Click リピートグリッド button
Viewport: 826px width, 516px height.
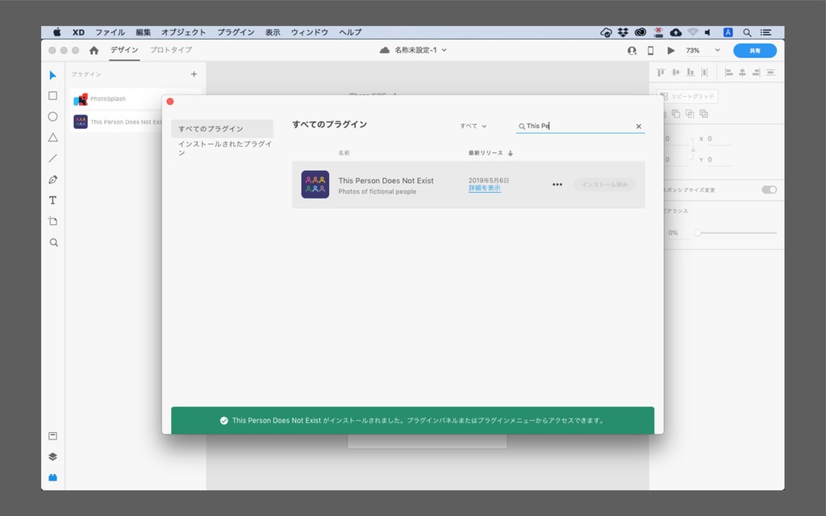pyautogui.click(x=687, y=97)
